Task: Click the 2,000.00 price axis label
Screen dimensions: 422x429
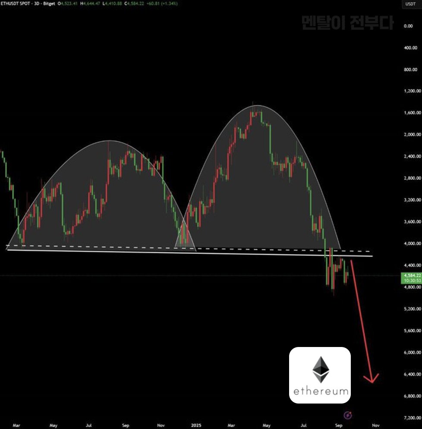Action: pyautogui.click(x=413, y=135)
